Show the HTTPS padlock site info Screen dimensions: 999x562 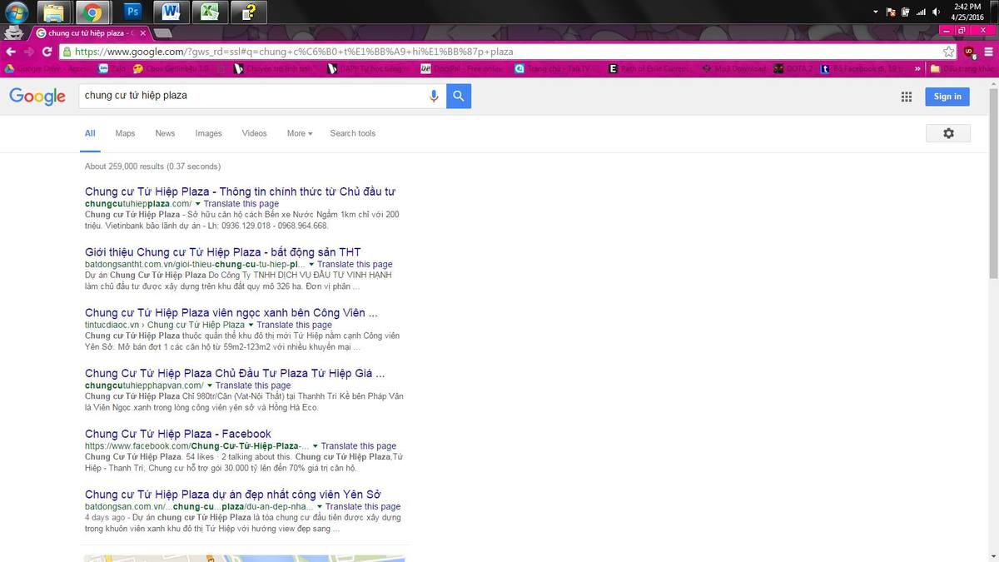click(67, 52)
